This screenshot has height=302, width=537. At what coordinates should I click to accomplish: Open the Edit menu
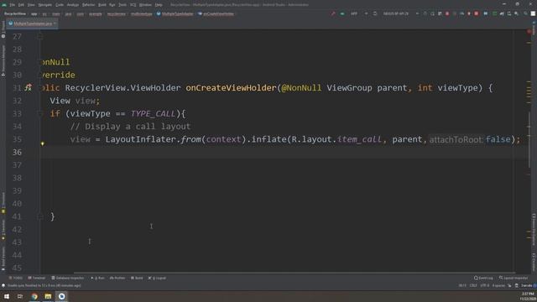tap(21, 5)
